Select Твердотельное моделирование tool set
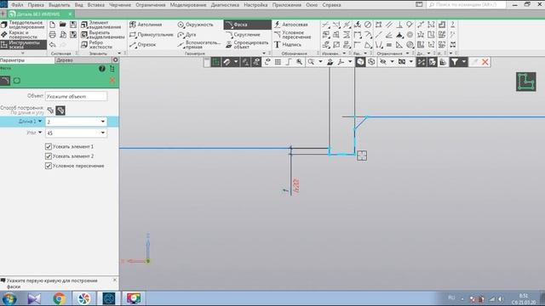 23,25
